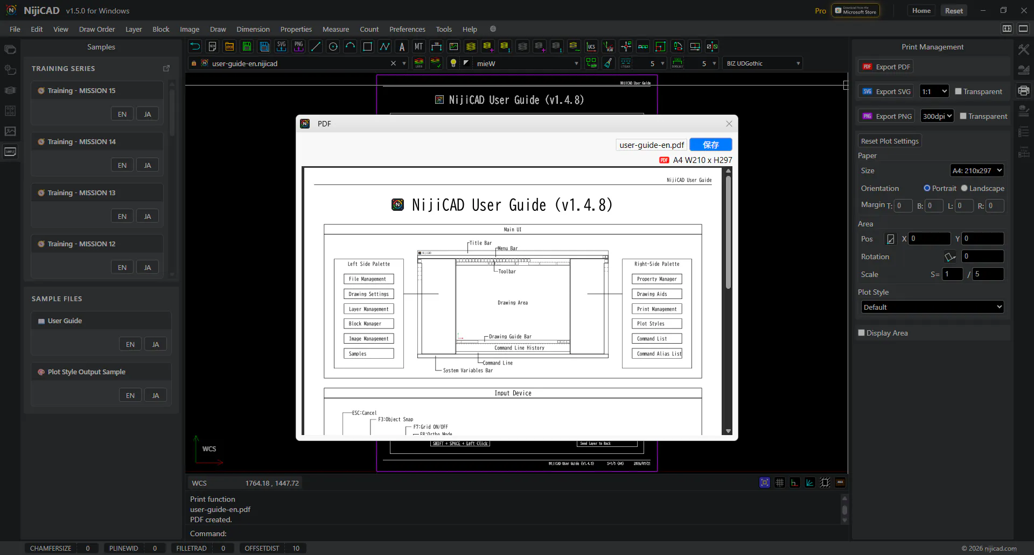This screenshot has height=555, width=1034.
Task: Toggle the polar tracking status icon
Action: click(809, 482)
